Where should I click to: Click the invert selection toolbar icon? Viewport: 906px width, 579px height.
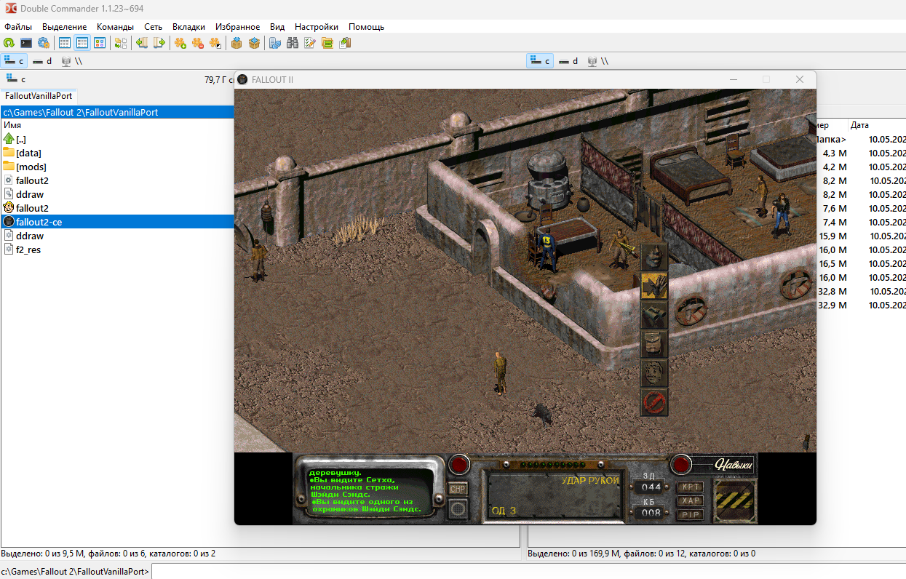click(215, 43)
